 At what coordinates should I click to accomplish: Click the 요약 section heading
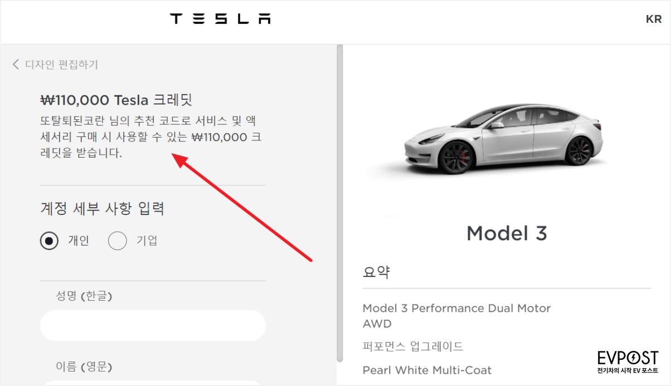pyautogui.click(x=376, y=272)
